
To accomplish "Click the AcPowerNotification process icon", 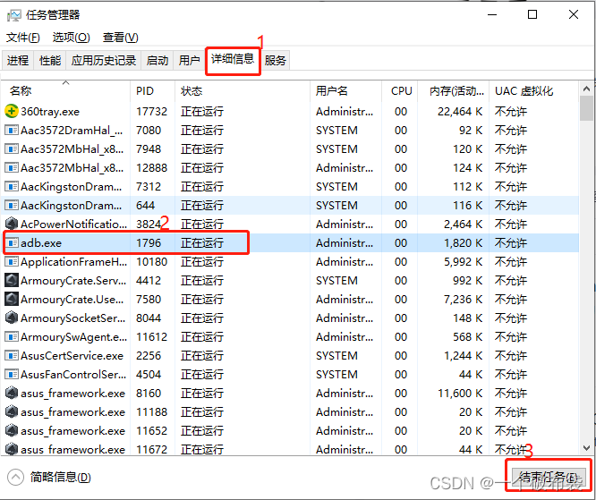I will 12,224.
